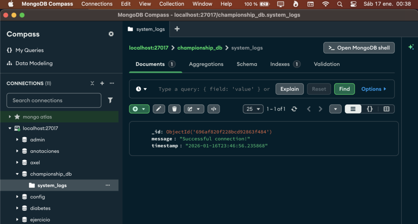
Task: Click the delete documents trash icon
Action: [x=174, y=109]
